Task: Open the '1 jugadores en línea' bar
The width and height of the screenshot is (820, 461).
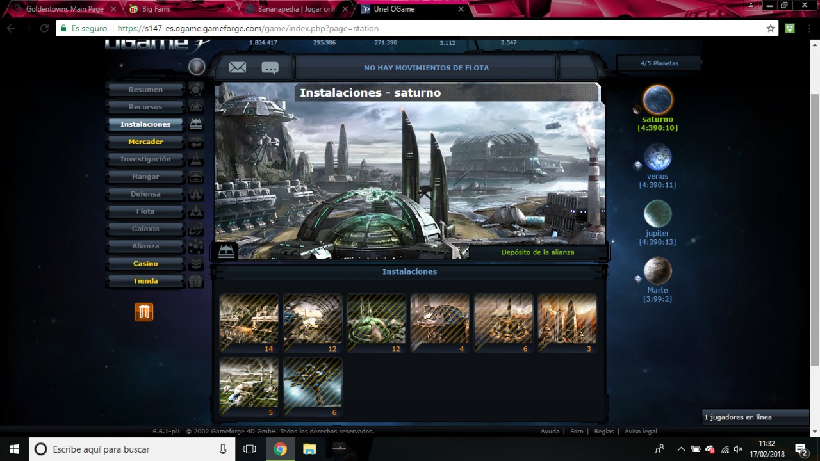Action: click(756, 417)
